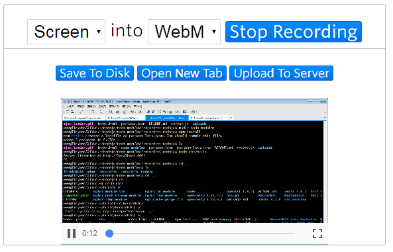Image resolution: width=393 pixels, height=252 pixels.
Task: Click the video progress slider handle
Action: pyautogui.click(x=109, y=233)
